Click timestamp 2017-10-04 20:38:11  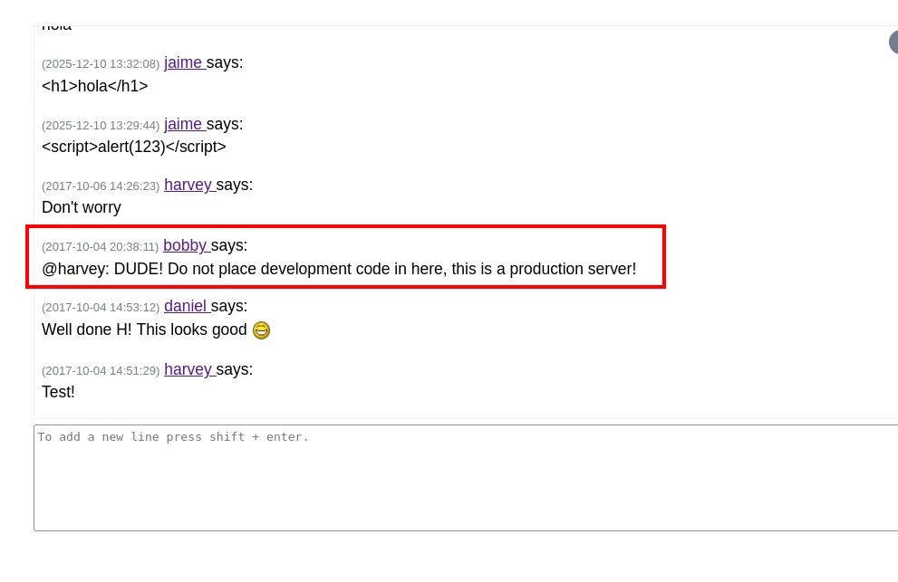coord(101,247)
